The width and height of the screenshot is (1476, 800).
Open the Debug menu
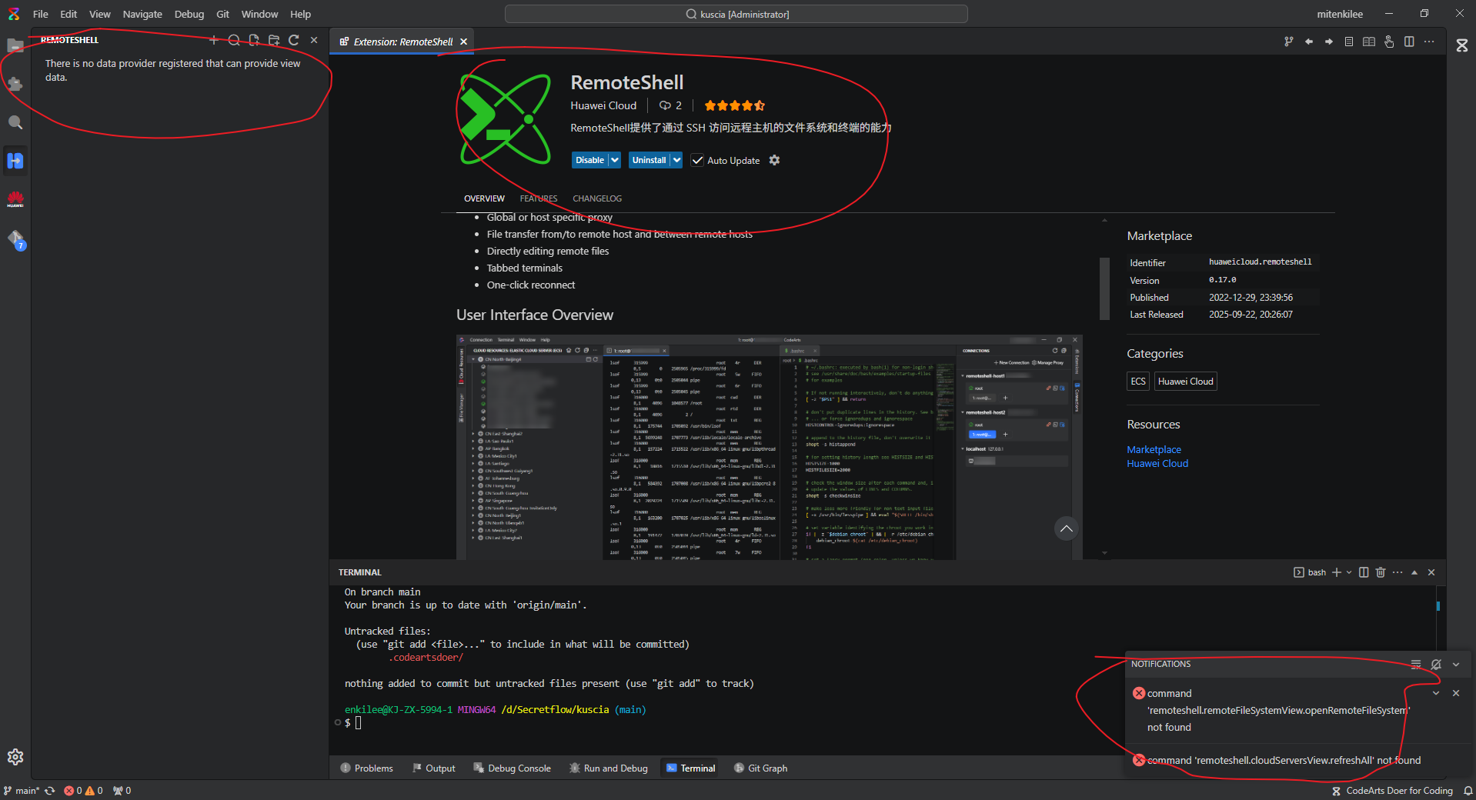(x=189, y=14)
